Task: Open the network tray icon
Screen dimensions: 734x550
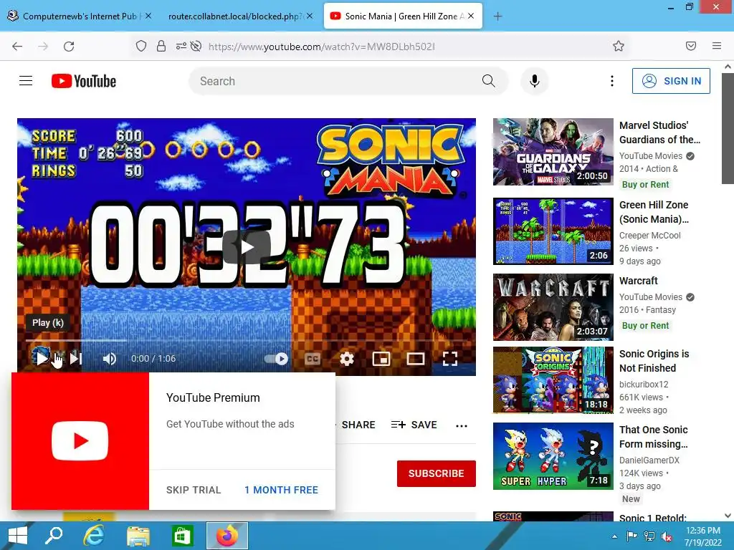Action: coord(649,536)
